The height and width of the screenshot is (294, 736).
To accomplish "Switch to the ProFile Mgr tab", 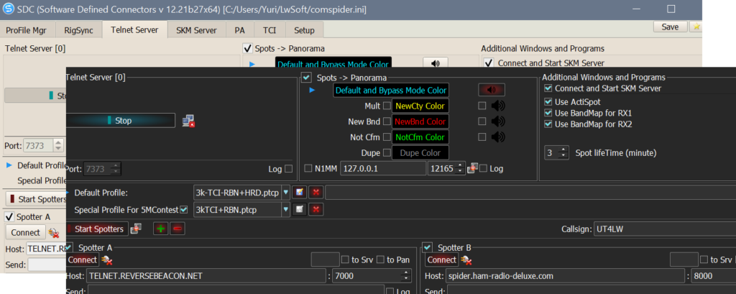I will pos(27,30).
